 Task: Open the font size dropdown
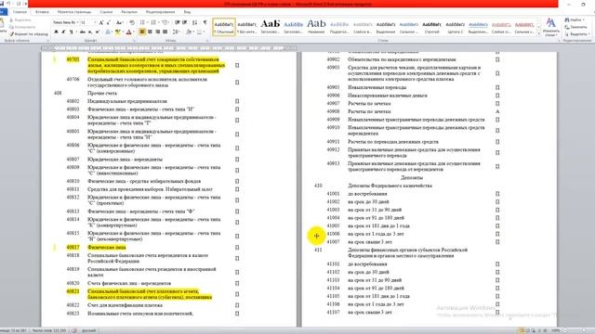coord(95,22)
